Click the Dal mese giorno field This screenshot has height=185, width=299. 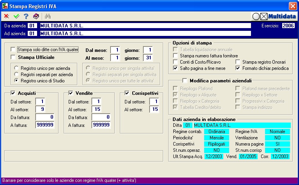[148, 50]
